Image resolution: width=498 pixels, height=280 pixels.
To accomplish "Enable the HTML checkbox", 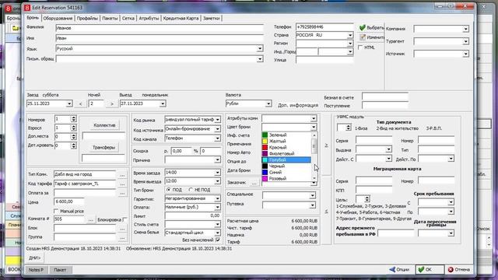I will (x=360, y=47).
